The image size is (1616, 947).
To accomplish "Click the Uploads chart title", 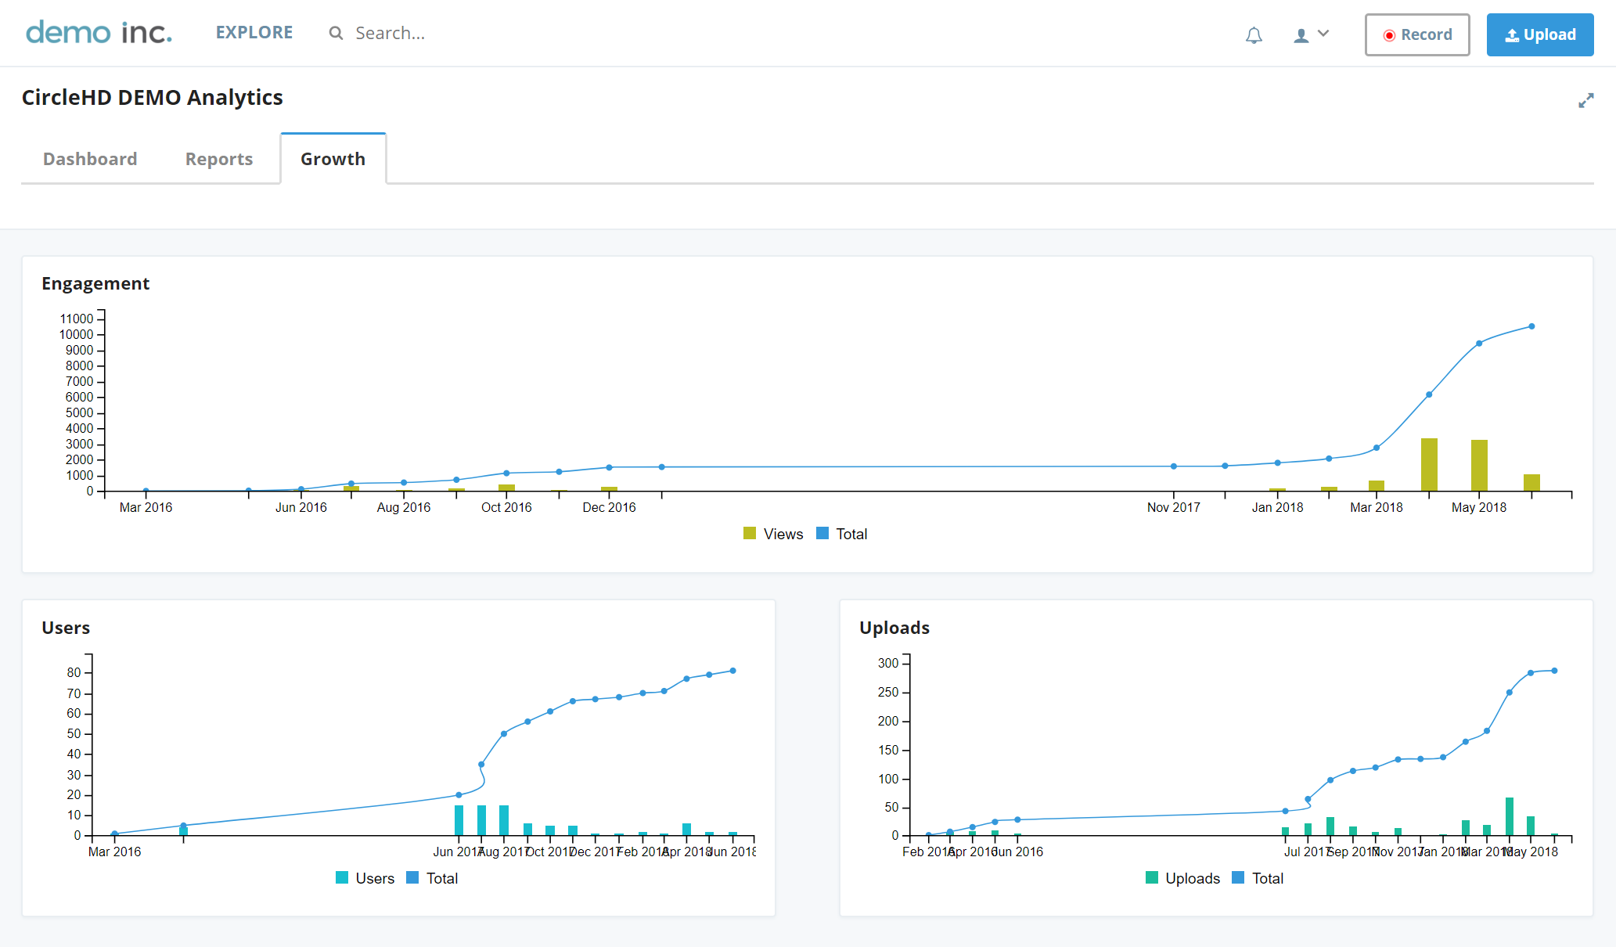I will (894, 628).
